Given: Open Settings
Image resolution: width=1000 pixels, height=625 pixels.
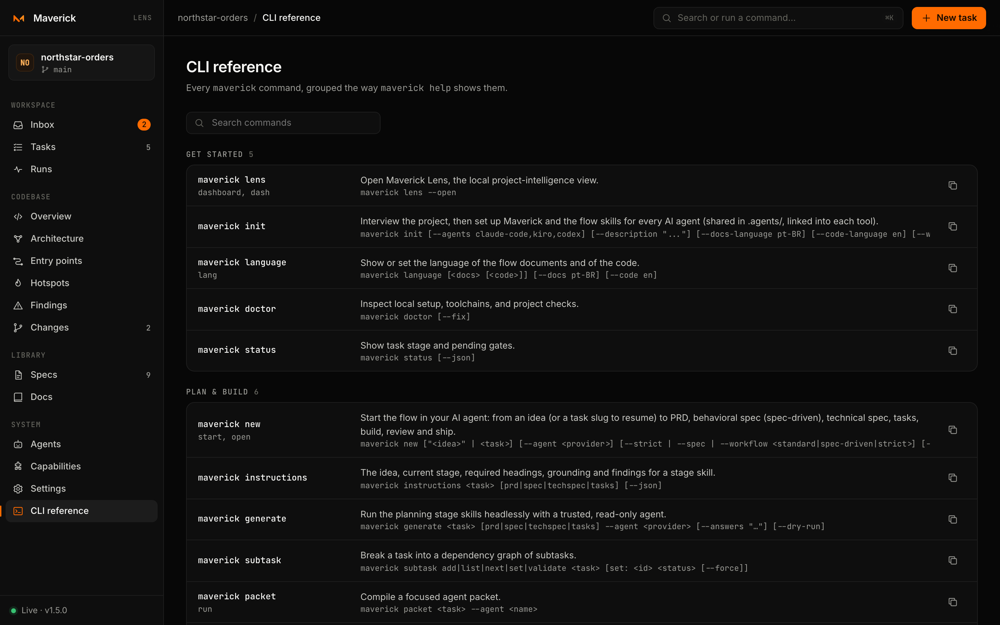Looking at the screenshot, I should pyautogui.click(x=81, y=489).
